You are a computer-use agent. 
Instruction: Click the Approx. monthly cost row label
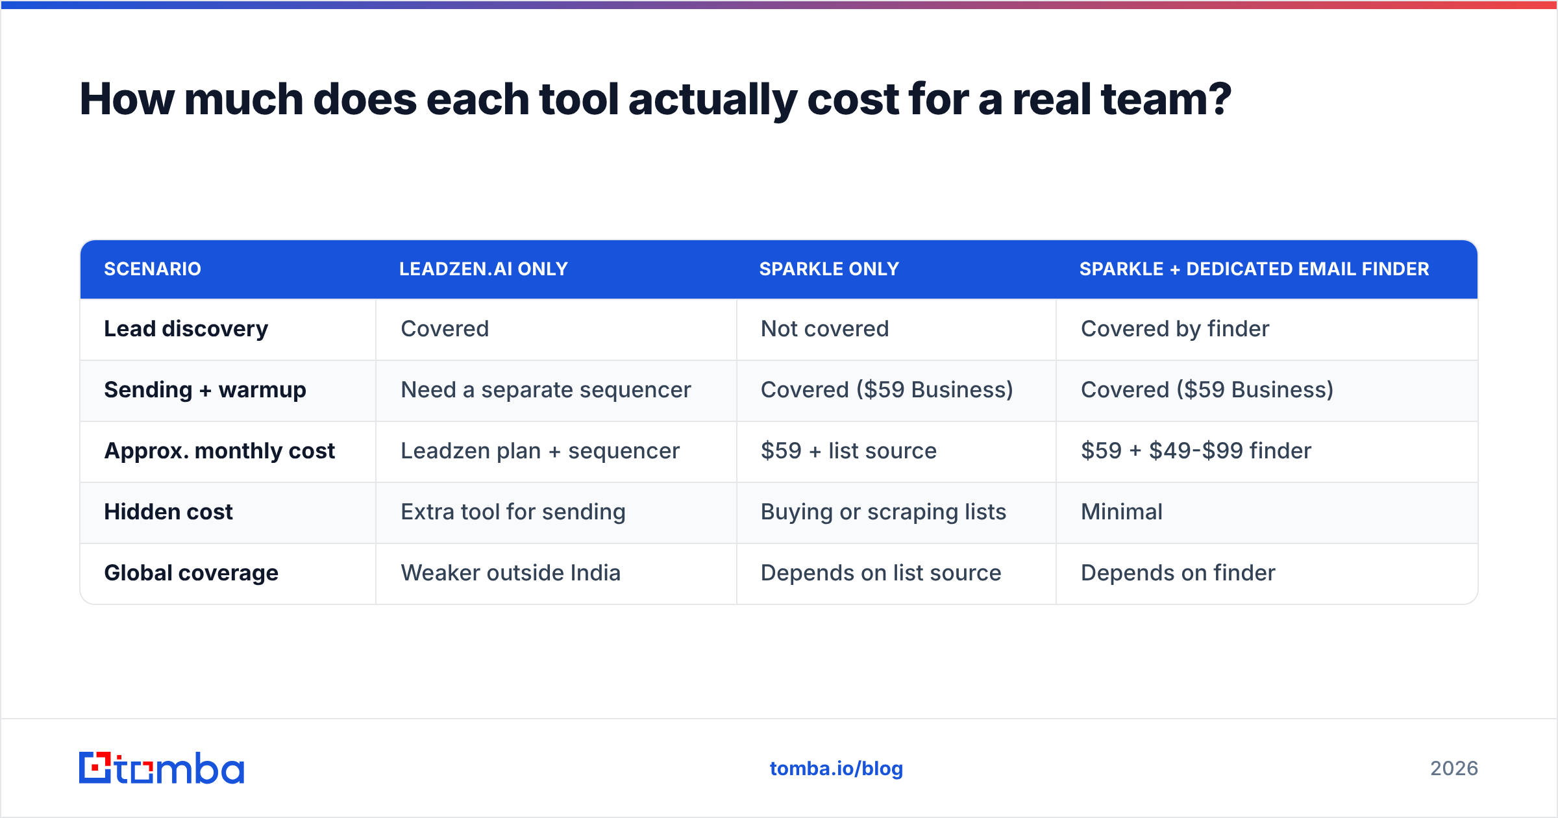[219, 451]
